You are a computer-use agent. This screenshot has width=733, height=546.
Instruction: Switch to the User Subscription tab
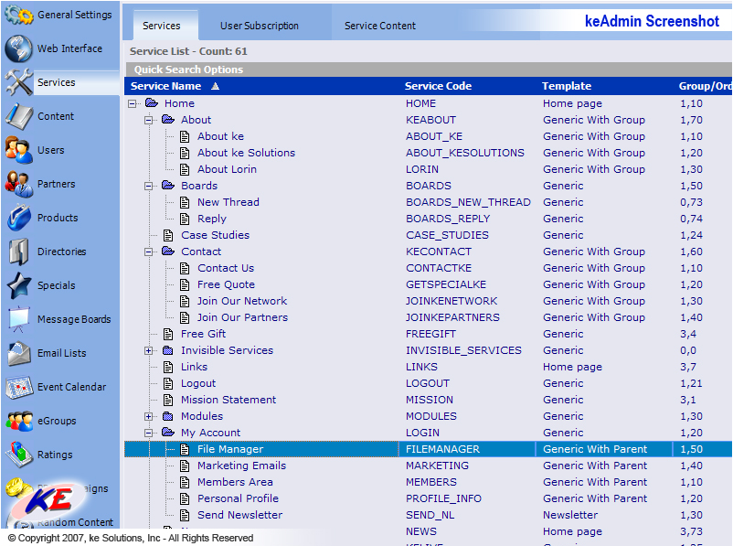259,26
